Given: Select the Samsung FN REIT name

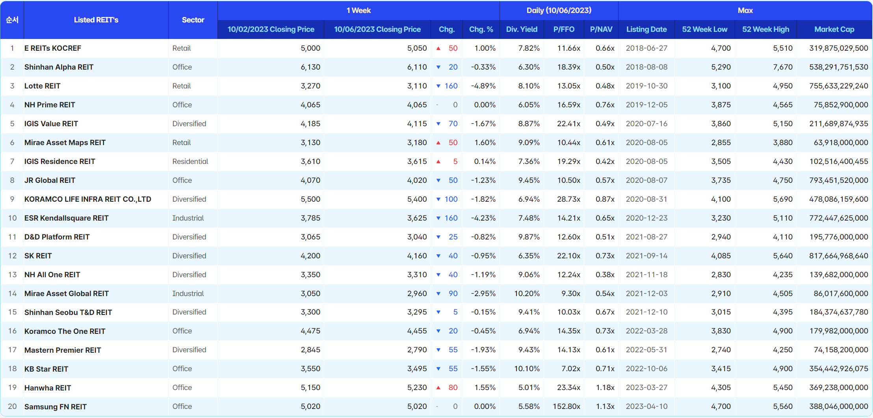Looking at the screenshot, I should click(x=56, y=407).
